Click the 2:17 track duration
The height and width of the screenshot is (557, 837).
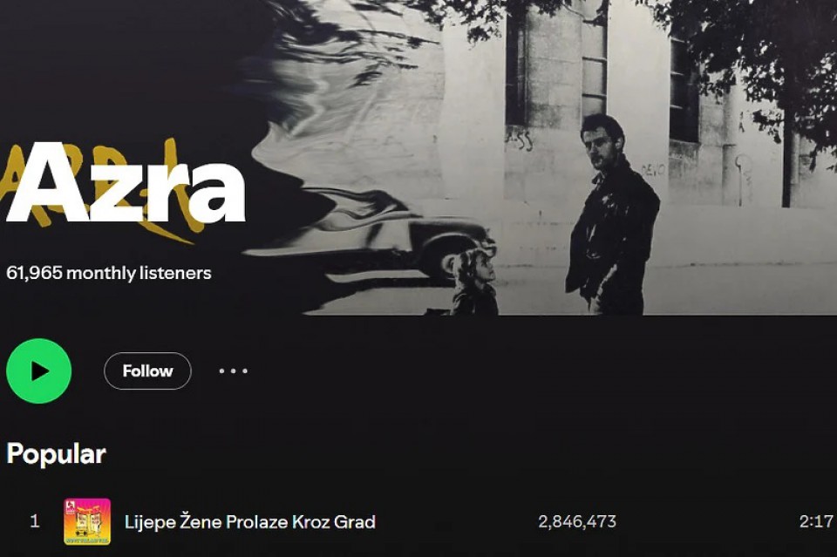816,521
